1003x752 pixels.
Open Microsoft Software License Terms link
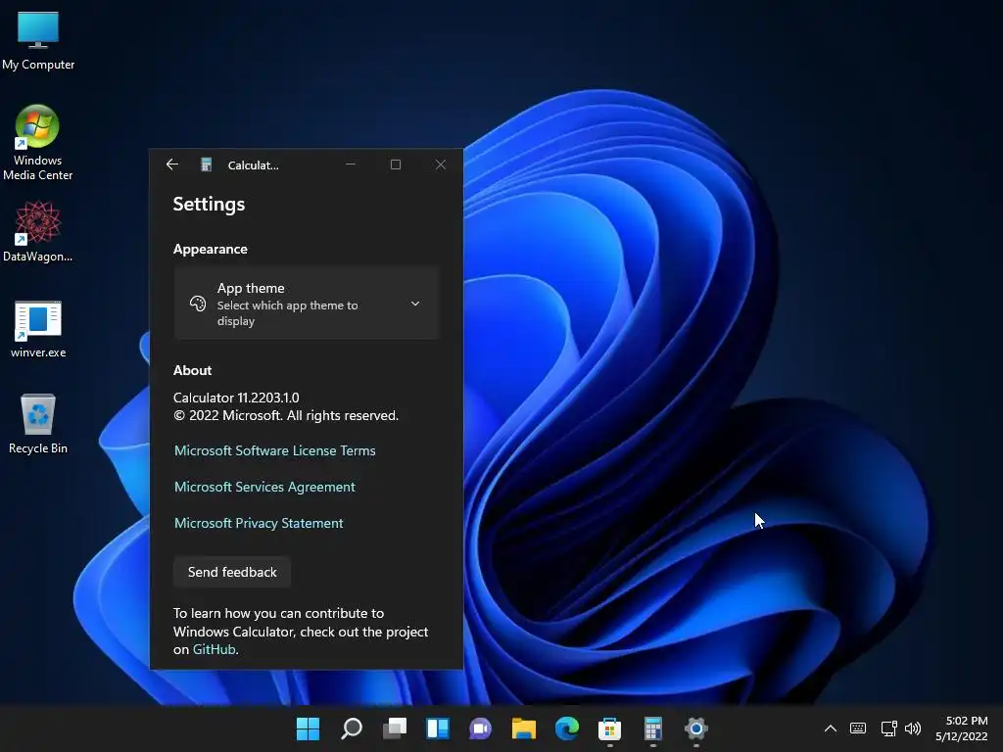pyautogui.click(x=274, y=450)
